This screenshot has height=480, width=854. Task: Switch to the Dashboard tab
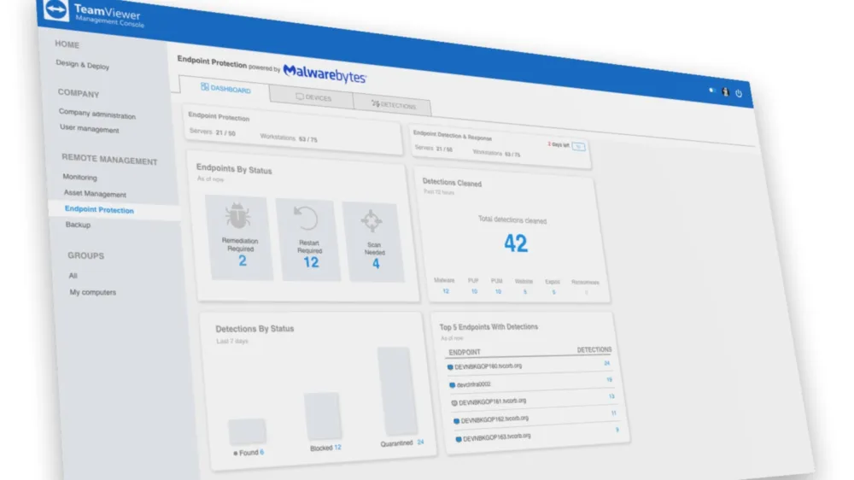(x=225, y=89)
